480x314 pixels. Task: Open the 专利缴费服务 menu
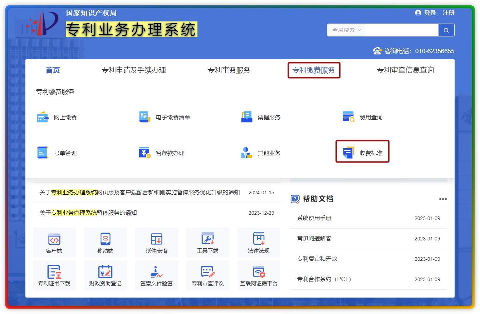click(314, 70)
